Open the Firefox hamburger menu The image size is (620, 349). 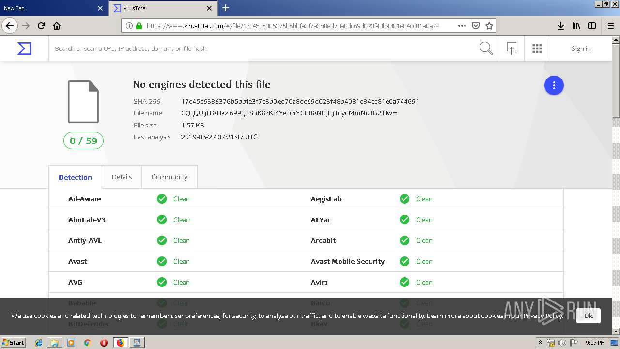pyautogui.click(x=610, y=26)
